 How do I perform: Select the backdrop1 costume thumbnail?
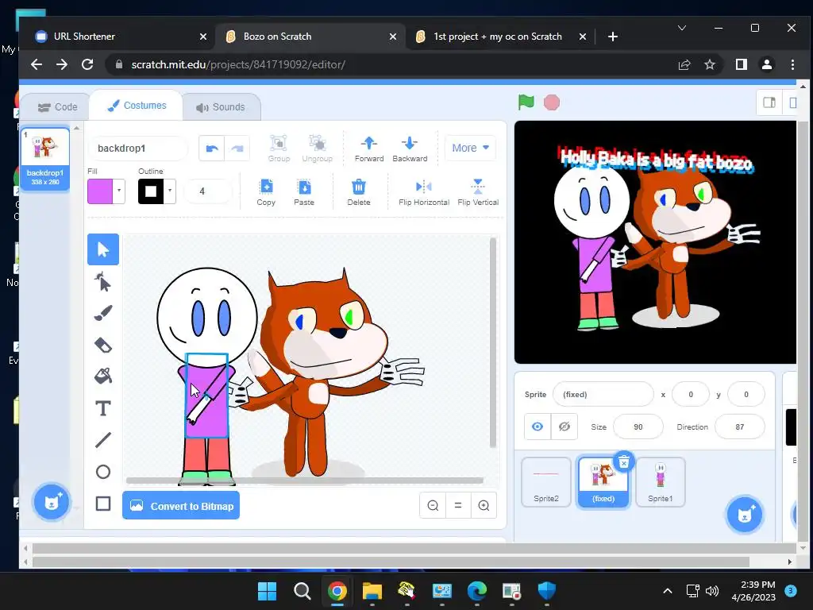(45, 159)
